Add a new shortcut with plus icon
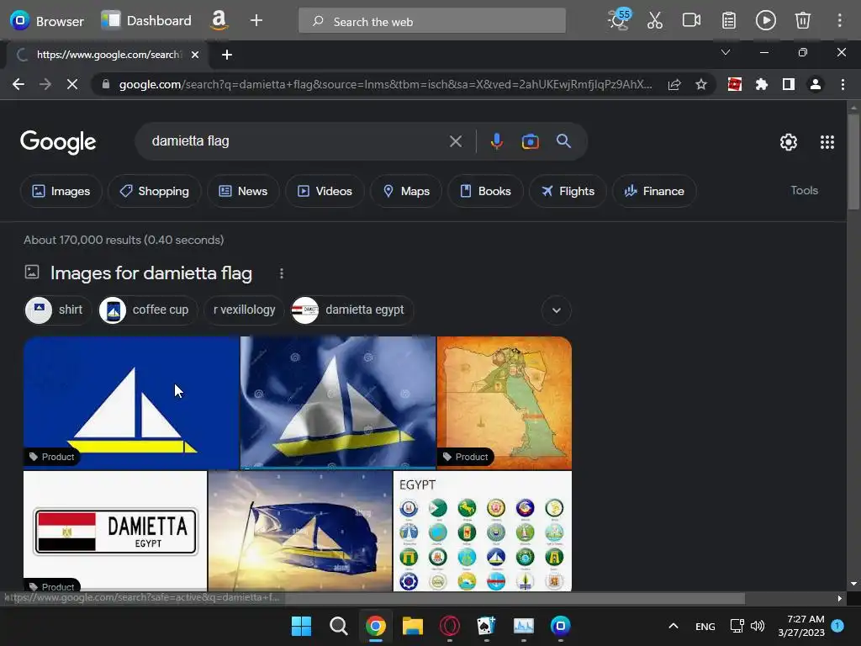This screenshot has height=646, width=861. [256, 21]
